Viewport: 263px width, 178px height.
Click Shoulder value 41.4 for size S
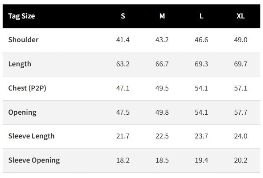coord(123,40)
